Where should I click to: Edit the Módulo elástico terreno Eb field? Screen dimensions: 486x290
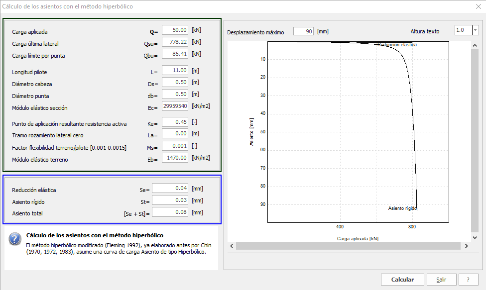pos(175,158)
